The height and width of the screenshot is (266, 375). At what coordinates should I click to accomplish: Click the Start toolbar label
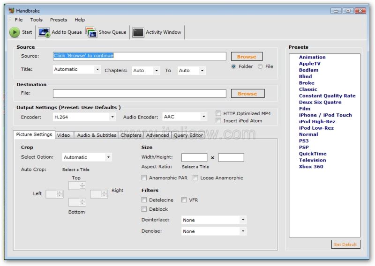coord(27,32)
